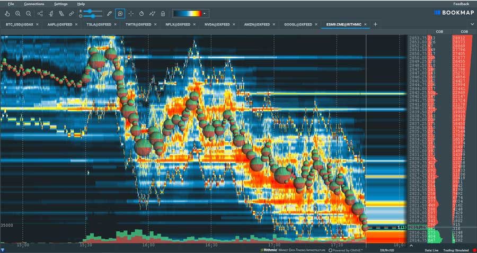Close the BTC_USD@GDAX tab

(x=37, y=24)
